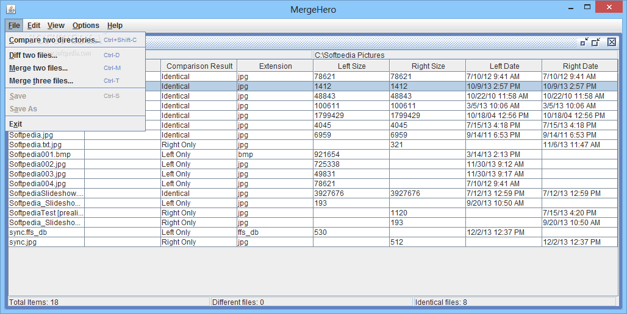Sort by Extension column header
This screenshot has height=314, width=627.
[x=275, y=66]
